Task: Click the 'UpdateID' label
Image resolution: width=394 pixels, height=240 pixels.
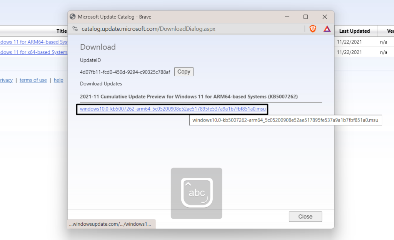Action: [x=90, y=60]
